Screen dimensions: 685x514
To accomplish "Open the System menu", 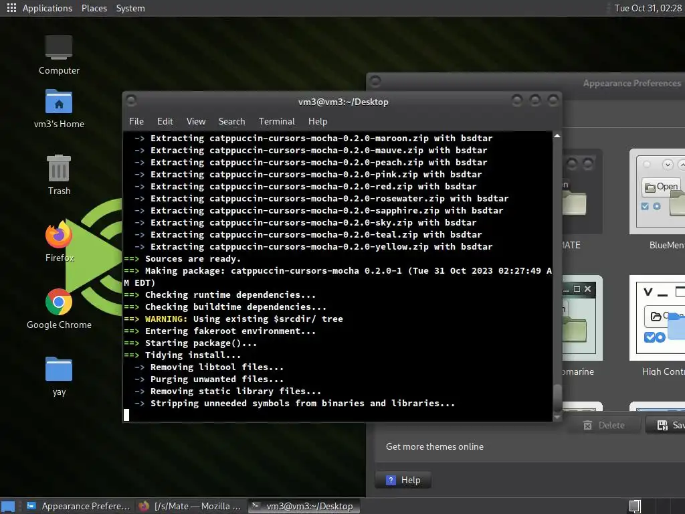I will pos(130,8).
